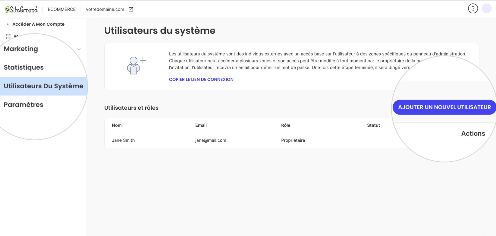Click the Rôle column header

286,125
